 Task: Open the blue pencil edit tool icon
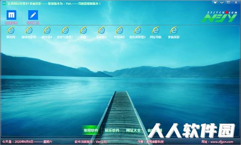coord(33,15)
